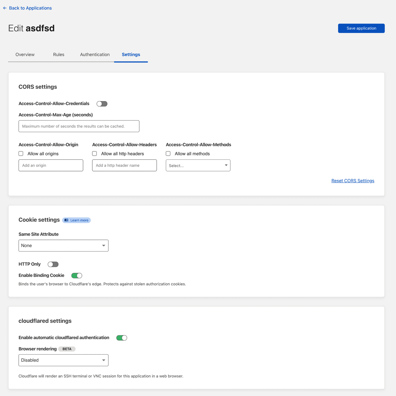
Task: Disable the Enable Binding Cookie toggle
Action: 77,276
